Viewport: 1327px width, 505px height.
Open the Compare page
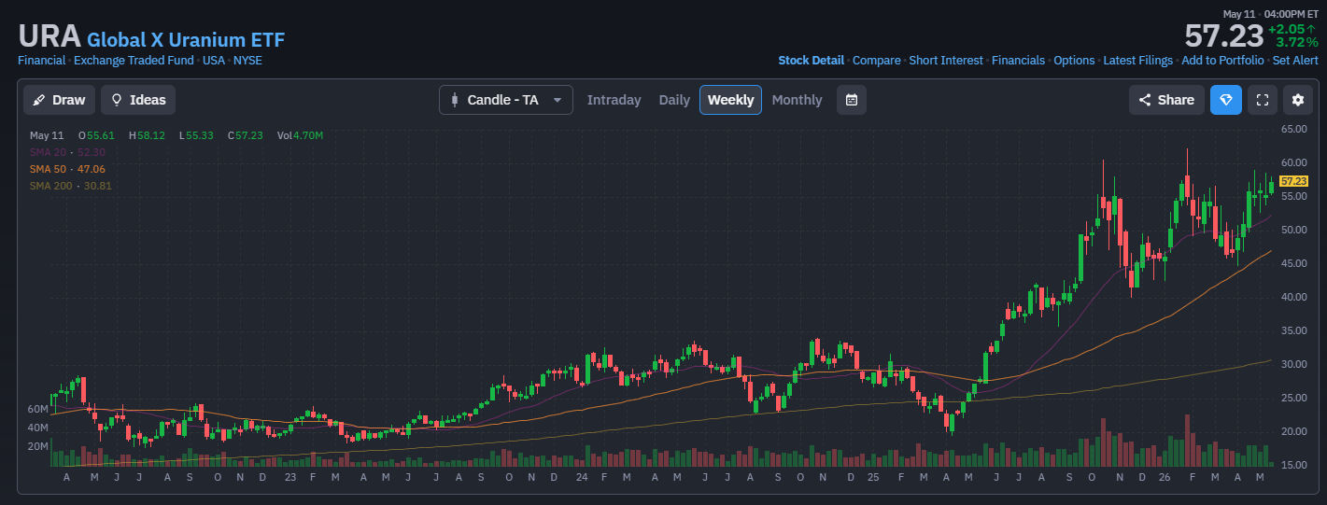pyautogui.click(x=877, y=61)
